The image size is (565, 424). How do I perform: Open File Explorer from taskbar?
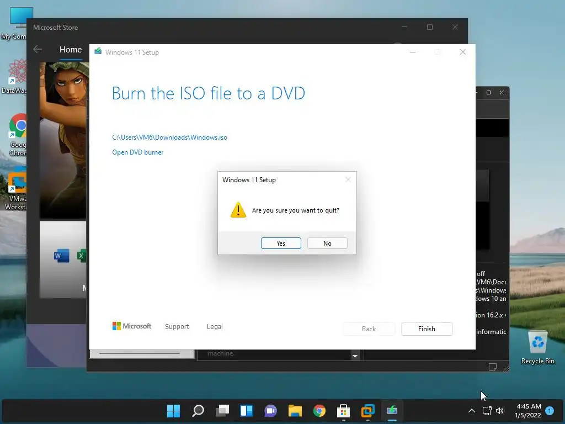tap(295, 411)
